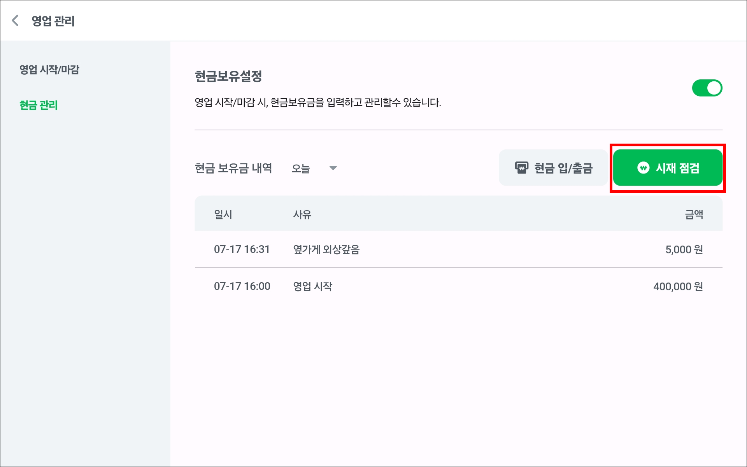Click the 07-17 16:31 timestamp
The height and width of the screenshot is (467, 747).
(x=242, y=249)
